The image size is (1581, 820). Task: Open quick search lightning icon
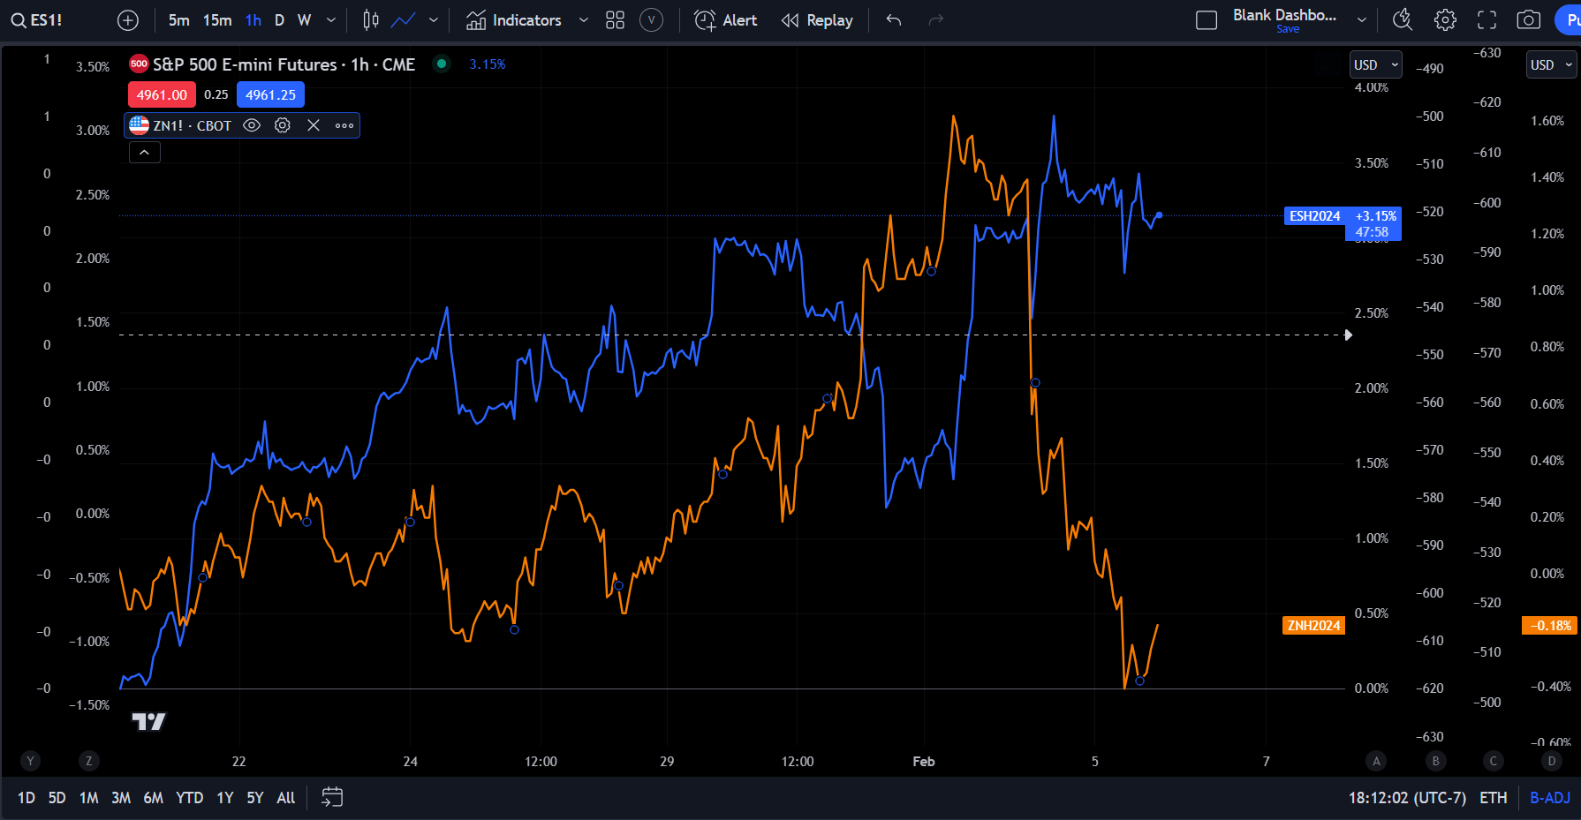coord(1403,20)
